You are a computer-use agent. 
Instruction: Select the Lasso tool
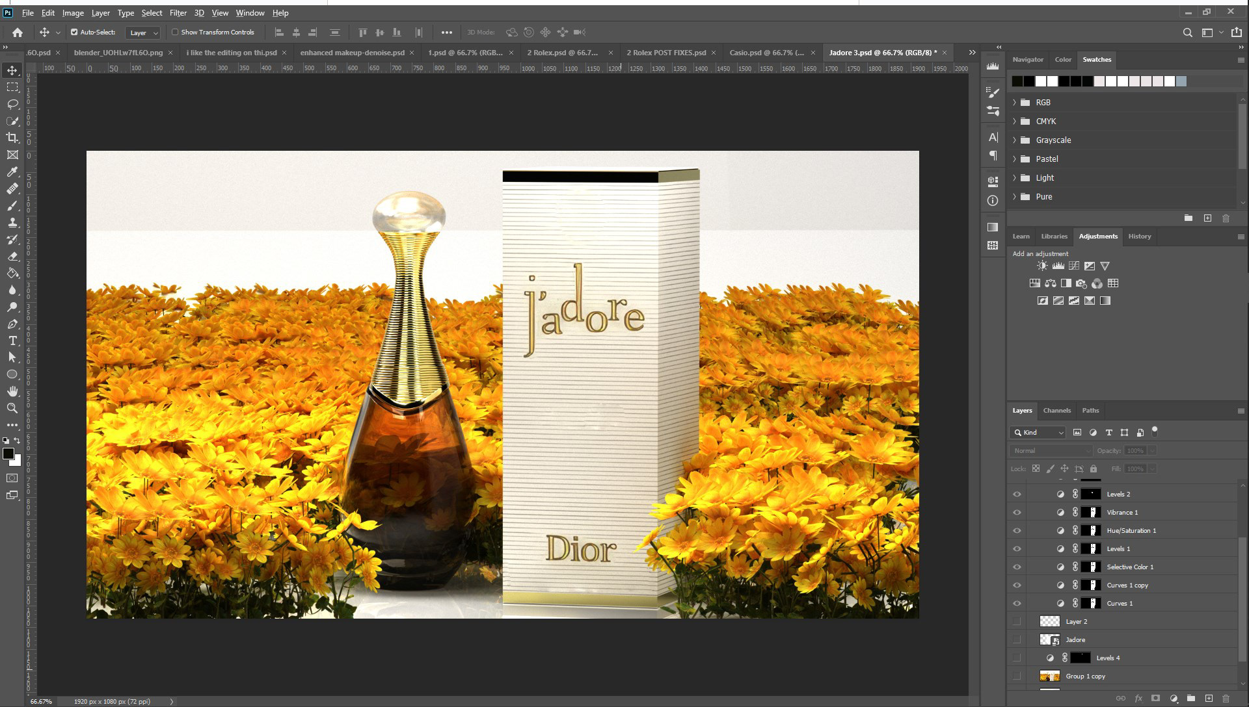tap(12, 104)
